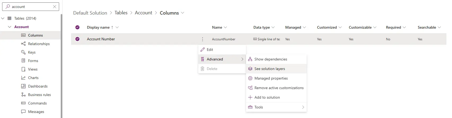Collapse the Account tree node

pyautogui.click(x=10, y=27)
